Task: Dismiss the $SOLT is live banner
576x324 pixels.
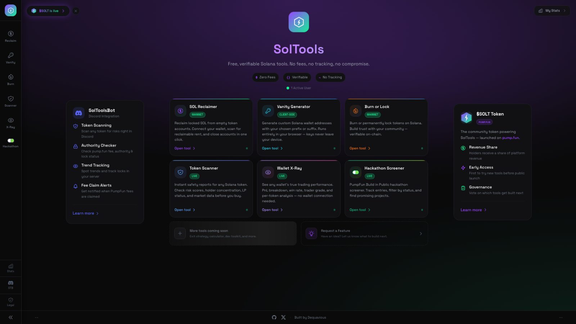Action: 76,11
